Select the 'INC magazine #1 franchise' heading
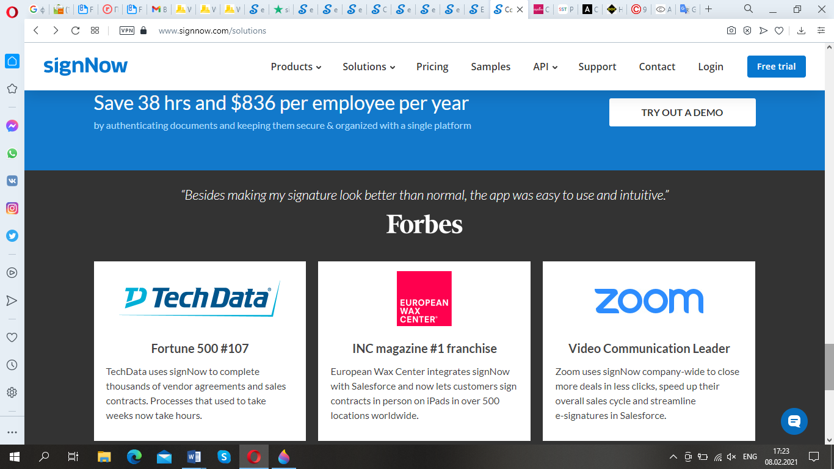The image size is (834, 469). point(424,349)
